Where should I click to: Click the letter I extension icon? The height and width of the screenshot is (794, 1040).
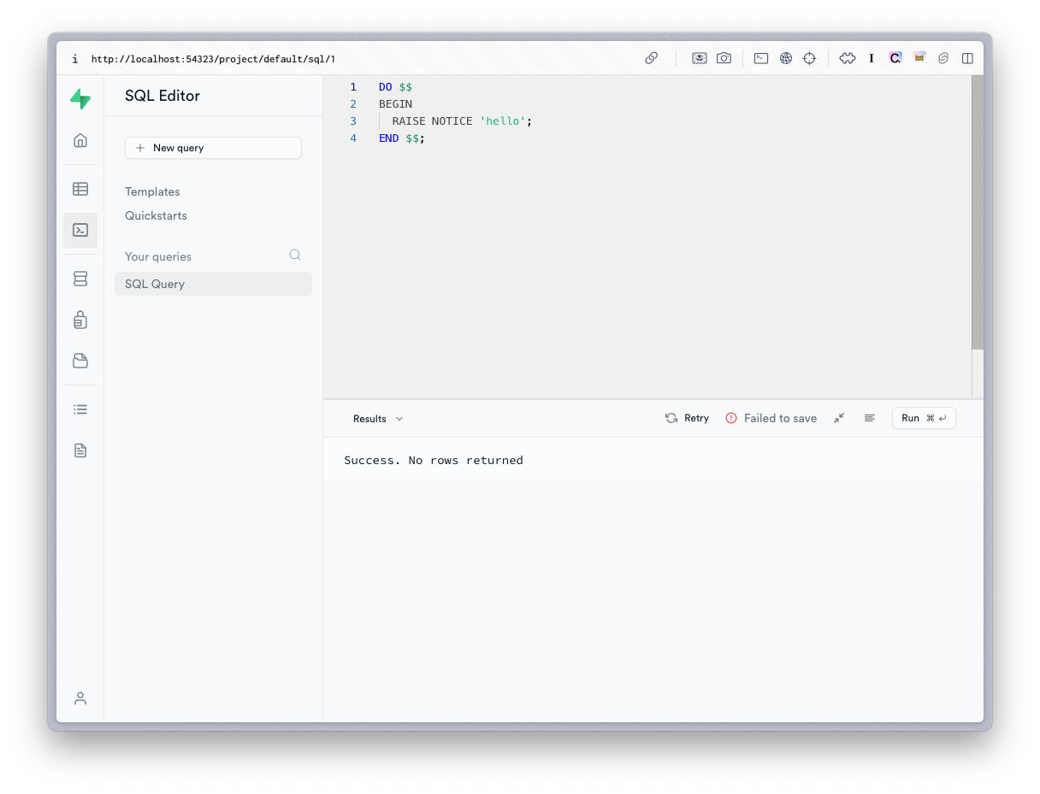pyautogui.click(x=872, y=58)
